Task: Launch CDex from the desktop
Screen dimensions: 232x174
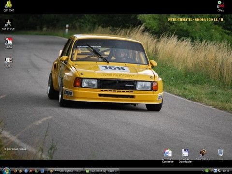Action: point(221,6)
